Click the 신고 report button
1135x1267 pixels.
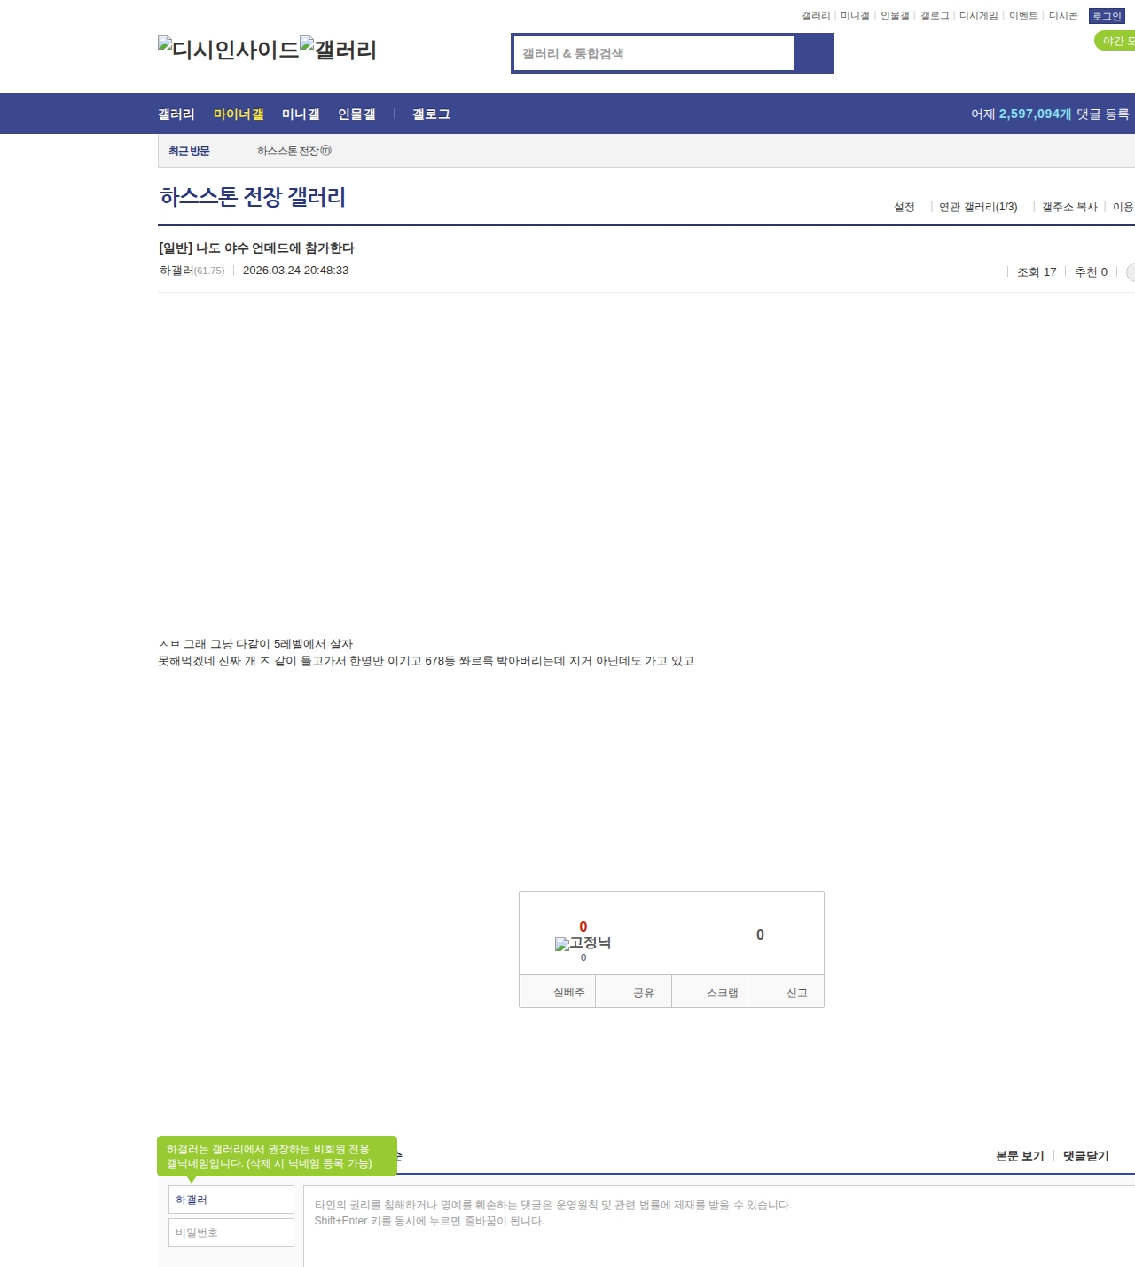796,993
